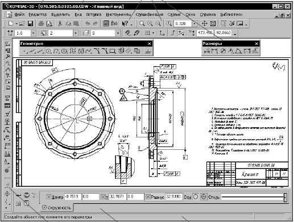
Task: Click the Центр X coordinate field
Action: [73, 196]
